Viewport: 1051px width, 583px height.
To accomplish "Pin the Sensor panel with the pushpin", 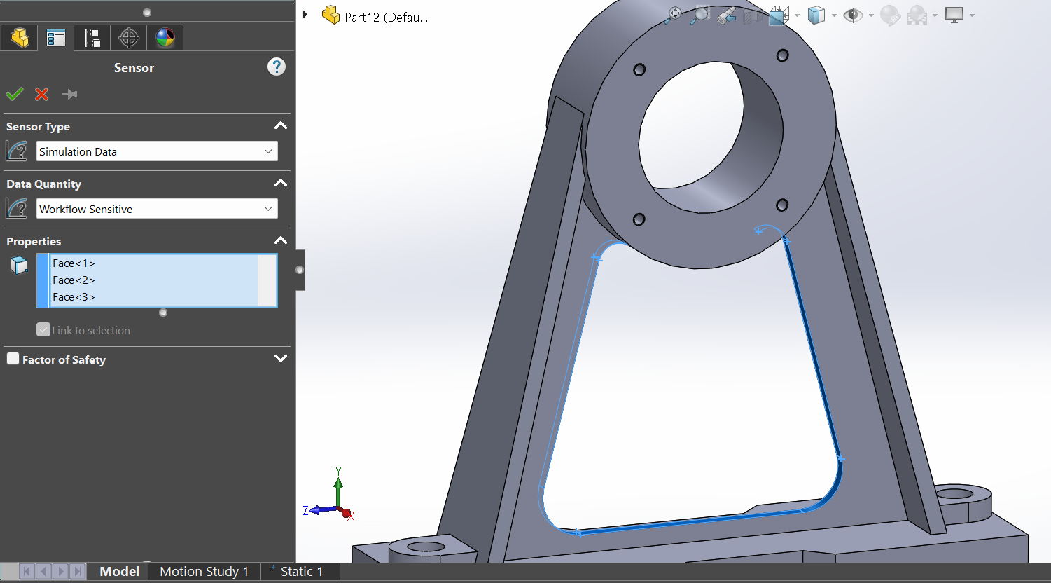I will (x=69, y=94).
